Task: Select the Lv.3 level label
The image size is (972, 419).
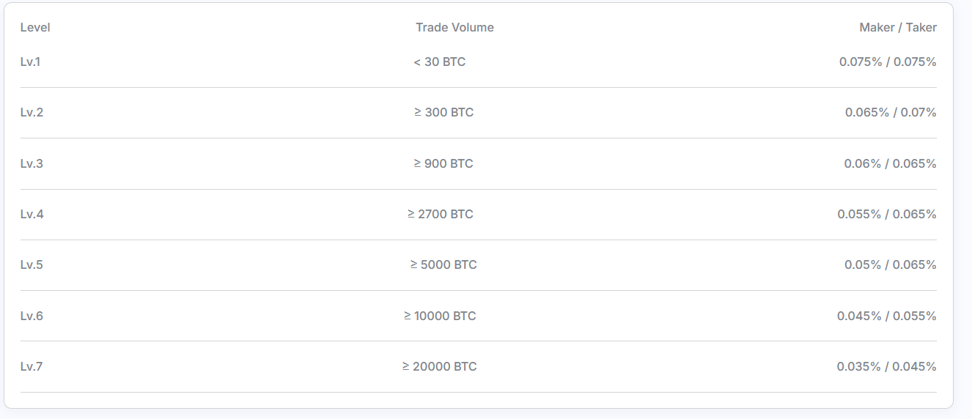Action: [x=32, y=163]
